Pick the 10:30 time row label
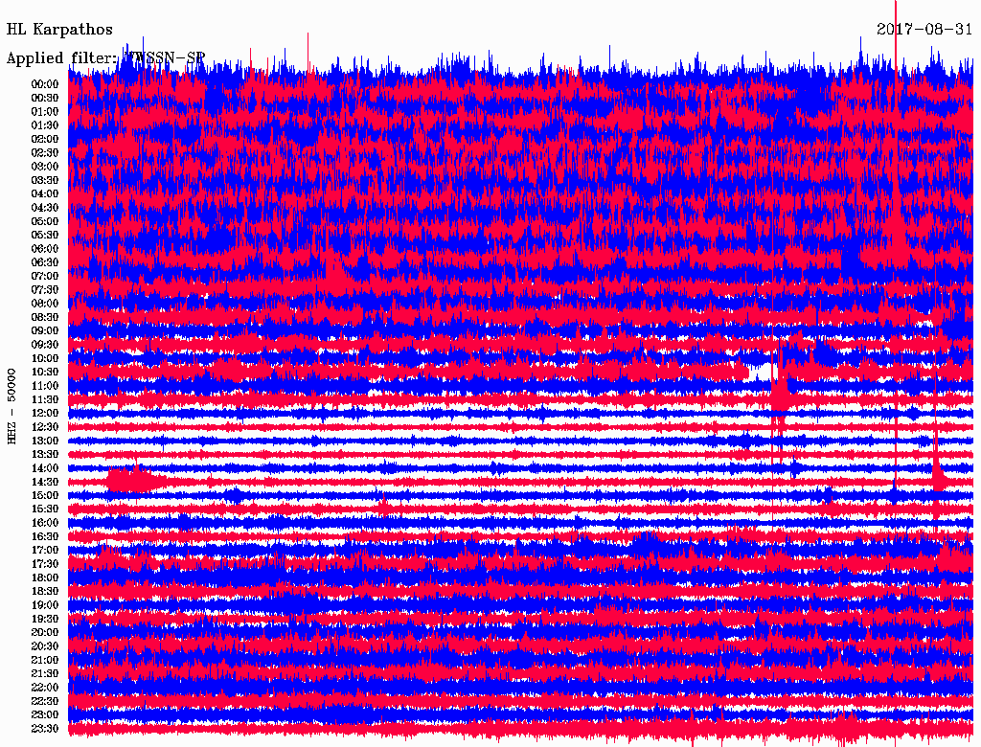This screenshot has width=981, height=747. (45, 372)
